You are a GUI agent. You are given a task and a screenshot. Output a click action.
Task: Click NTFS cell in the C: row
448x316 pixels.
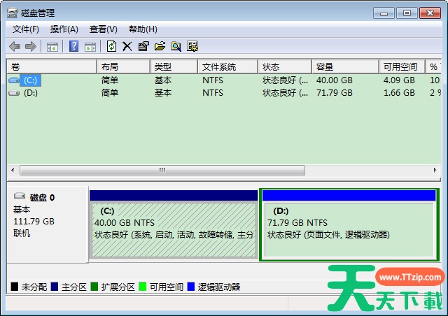213,80
